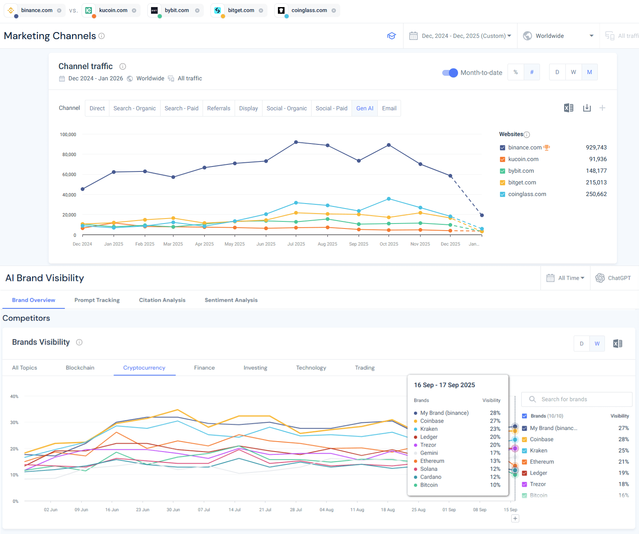This screenshot has height=534, width=639.
Task: Click the graduation cap icon in the header
Action: pos(391,36)
